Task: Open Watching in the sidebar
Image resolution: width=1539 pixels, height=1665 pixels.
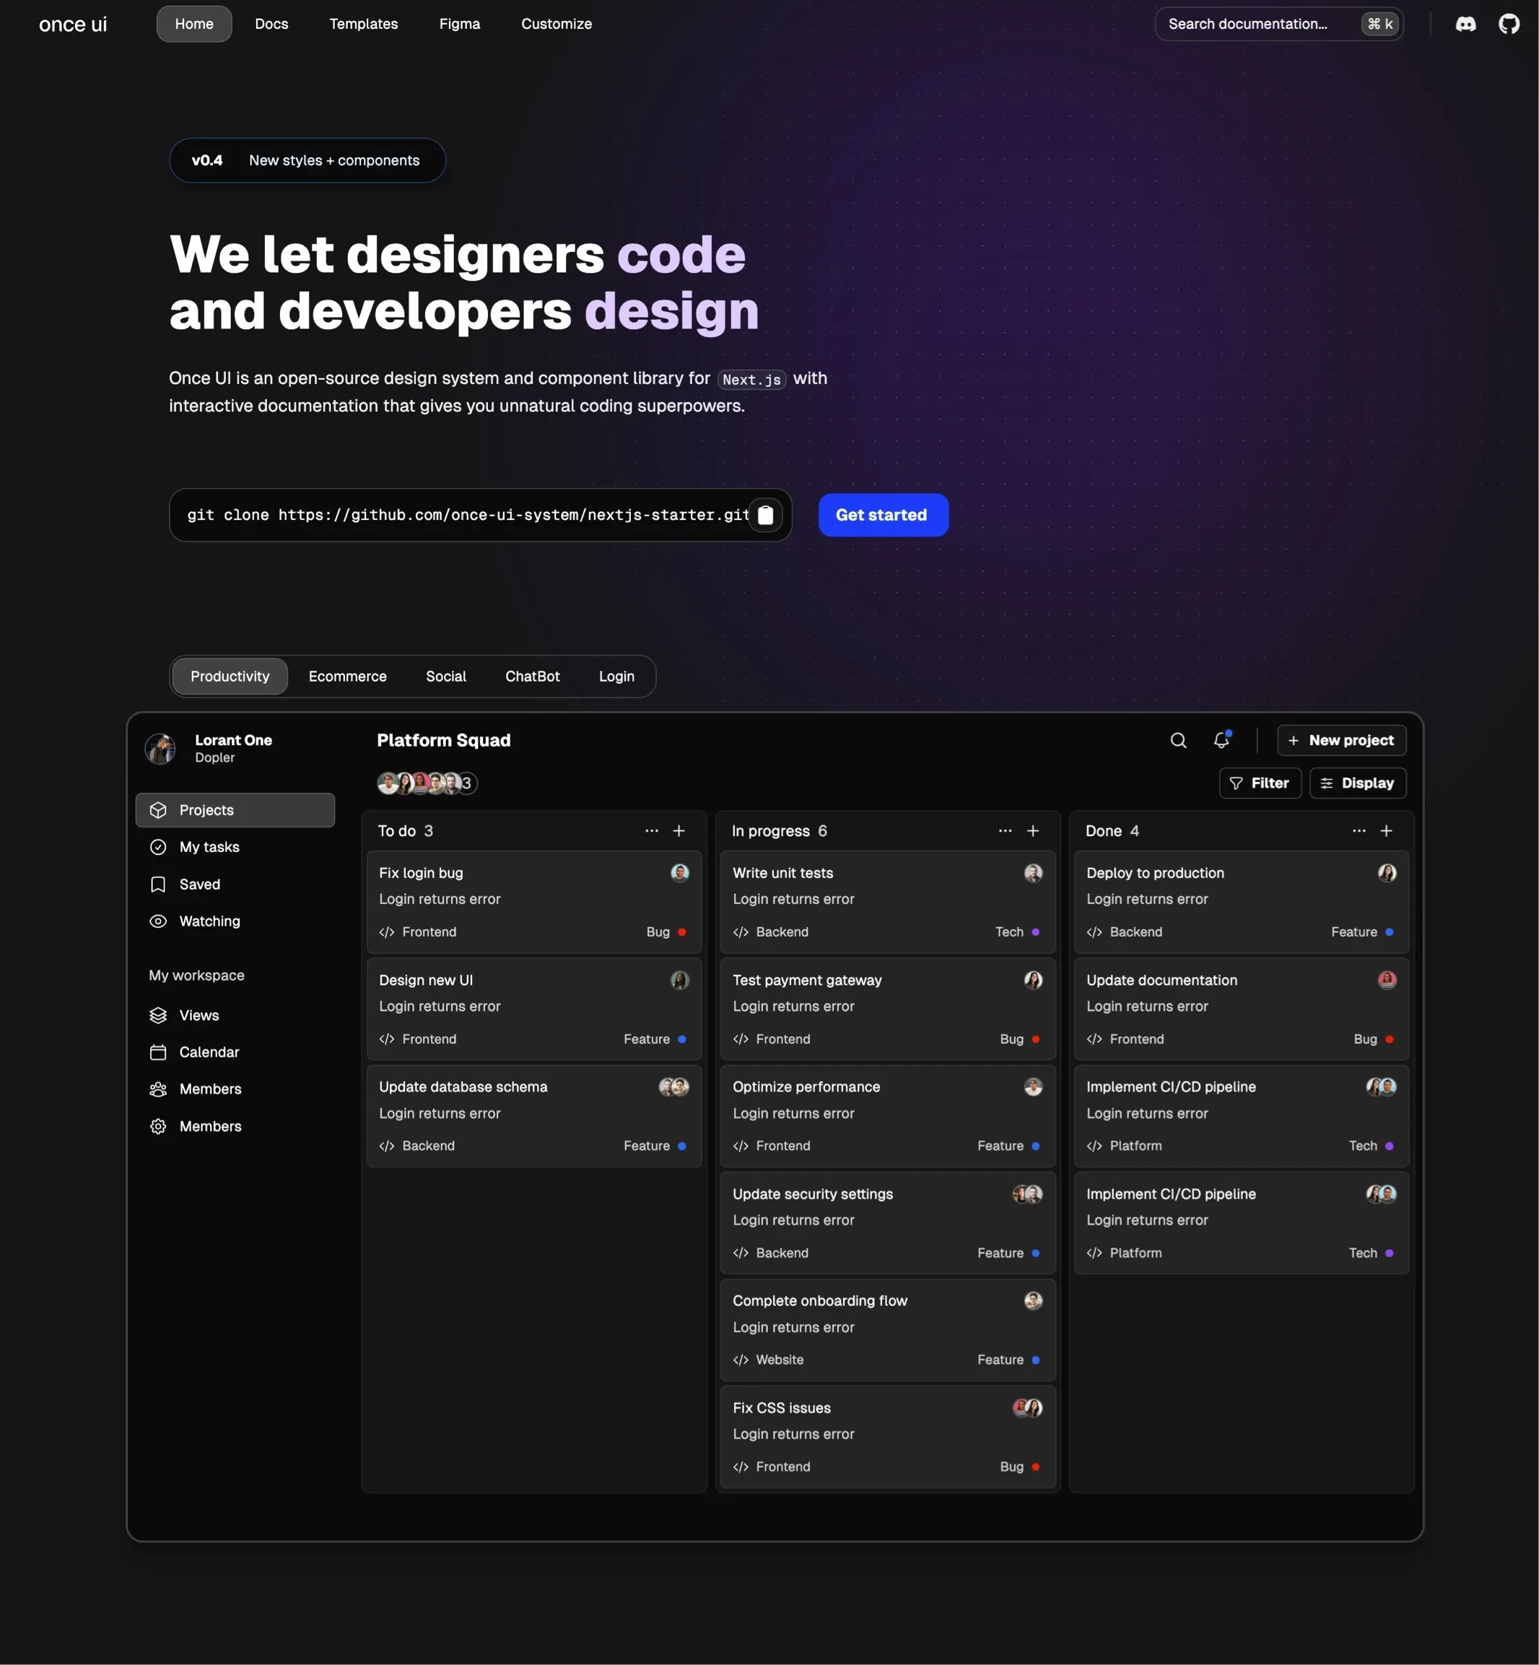Action: click(x=209, y=921)
